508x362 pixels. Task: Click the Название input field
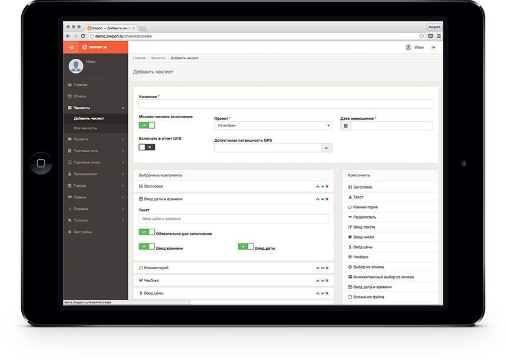285,104
